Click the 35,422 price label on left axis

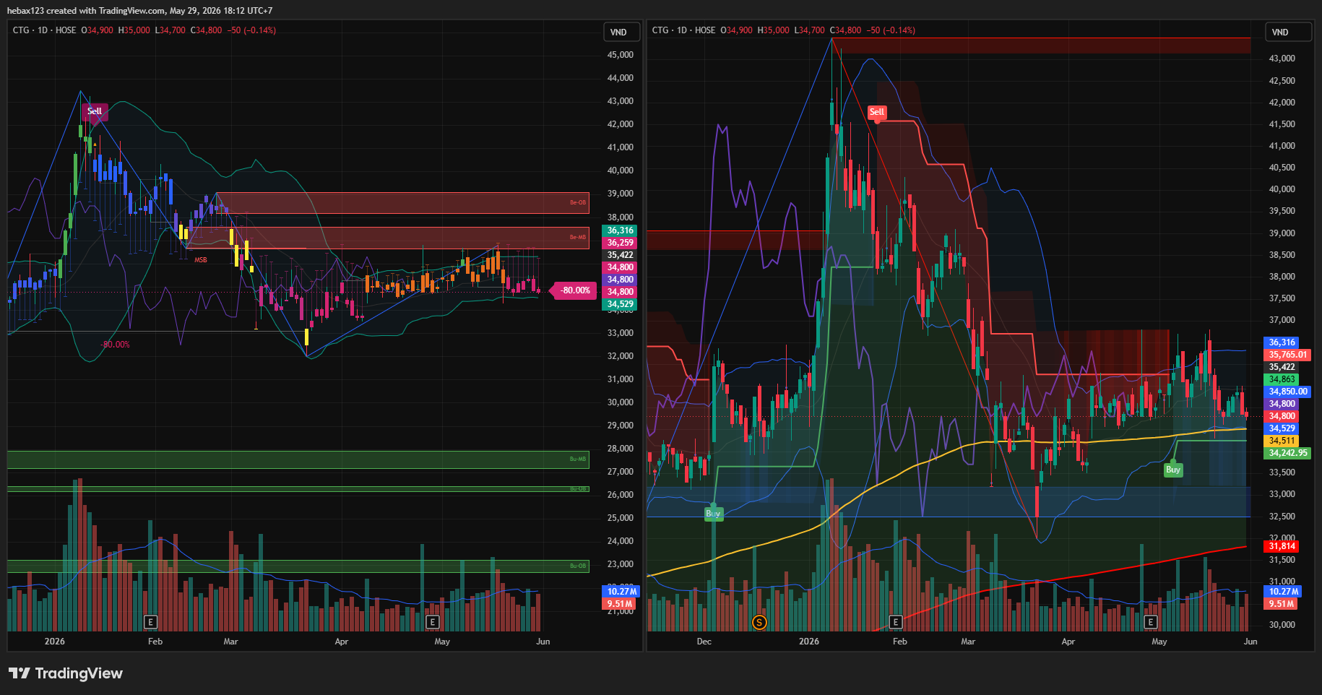pos(620,255)
